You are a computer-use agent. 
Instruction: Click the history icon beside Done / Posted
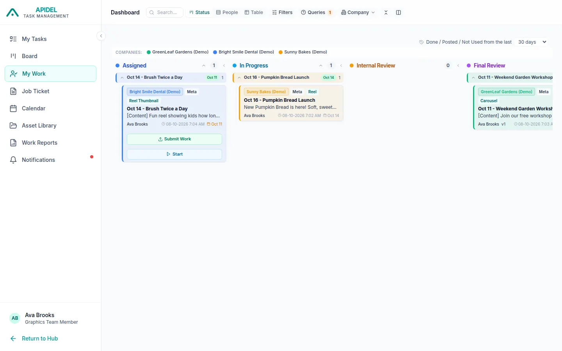pos(421,42)
